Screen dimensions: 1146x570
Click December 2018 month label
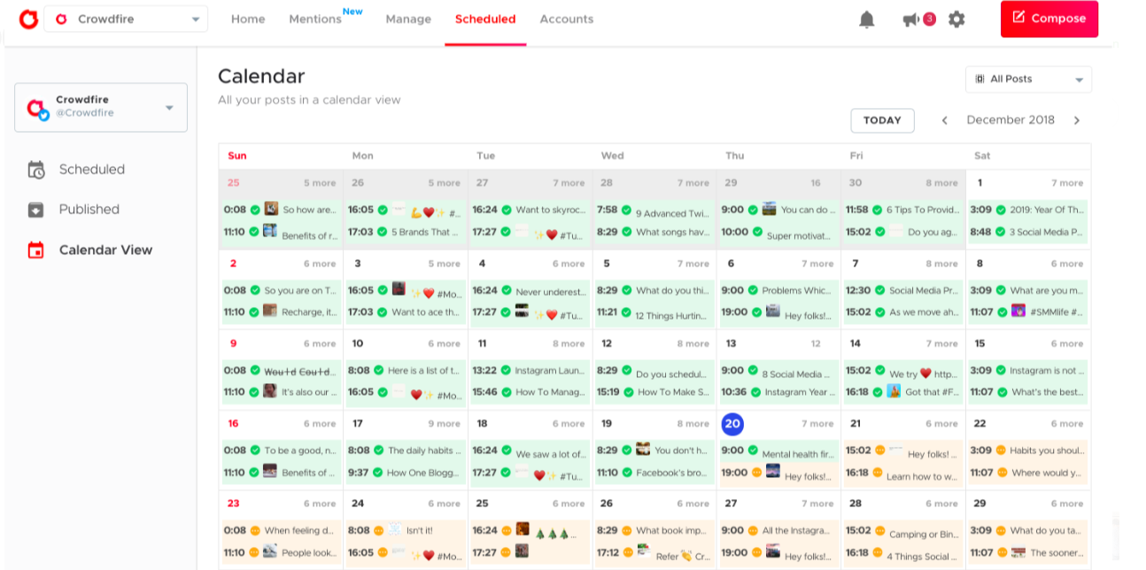(x=1010, y=120)
